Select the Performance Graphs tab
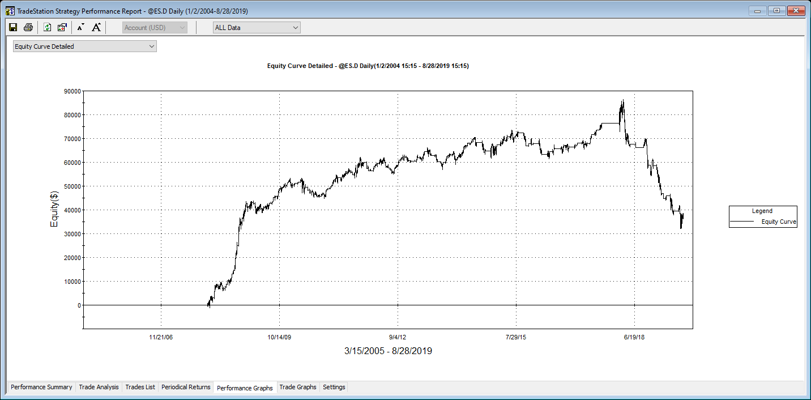This screenshot has width=811, height=400. (x=245, y=388)
